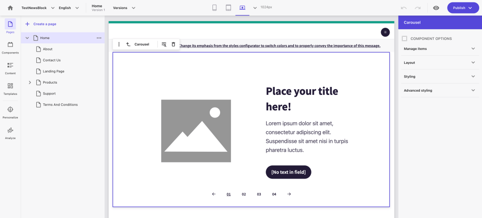The image size is (482, 218).
Task: Expand the Products page tree node
Action: coord(30,83)
